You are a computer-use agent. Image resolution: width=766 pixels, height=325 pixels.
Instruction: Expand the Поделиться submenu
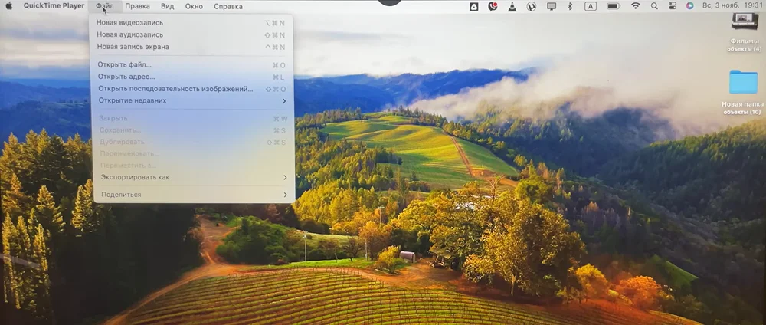pos(194,195)
